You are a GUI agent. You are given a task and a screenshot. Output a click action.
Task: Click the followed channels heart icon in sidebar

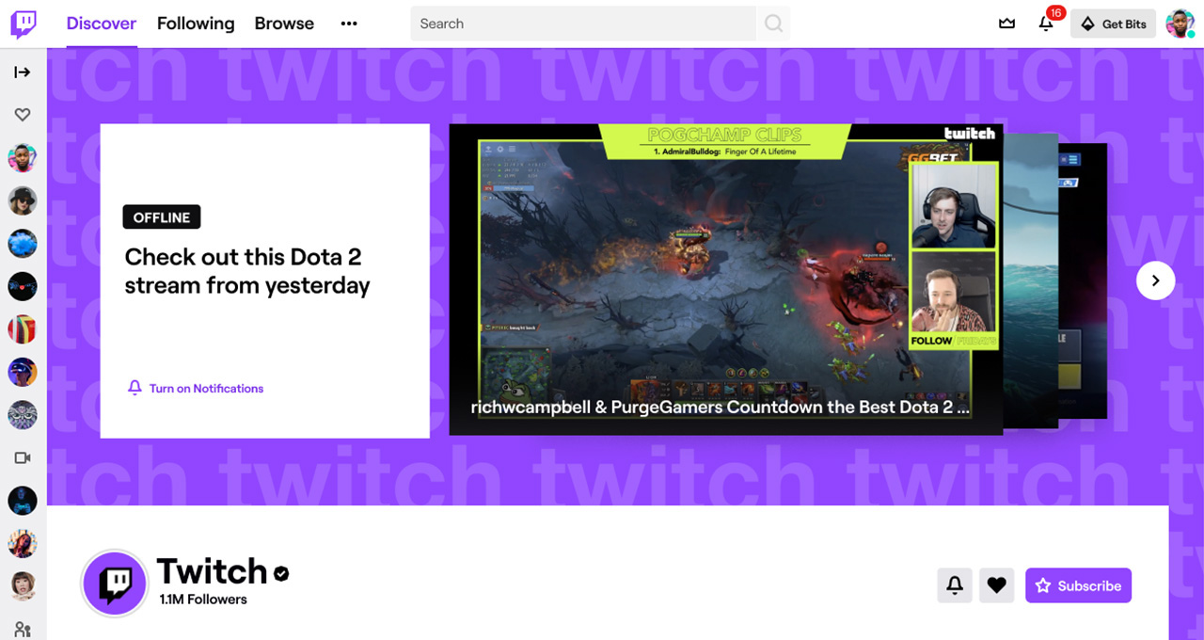click(x=23, y=115)
